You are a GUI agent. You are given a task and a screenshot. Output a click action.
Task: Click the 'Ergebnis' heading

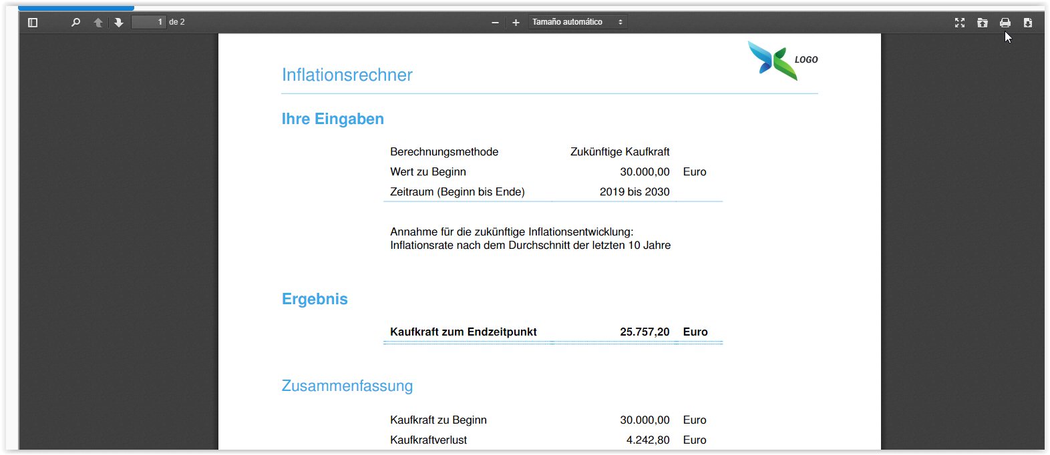tap(315, 299)
